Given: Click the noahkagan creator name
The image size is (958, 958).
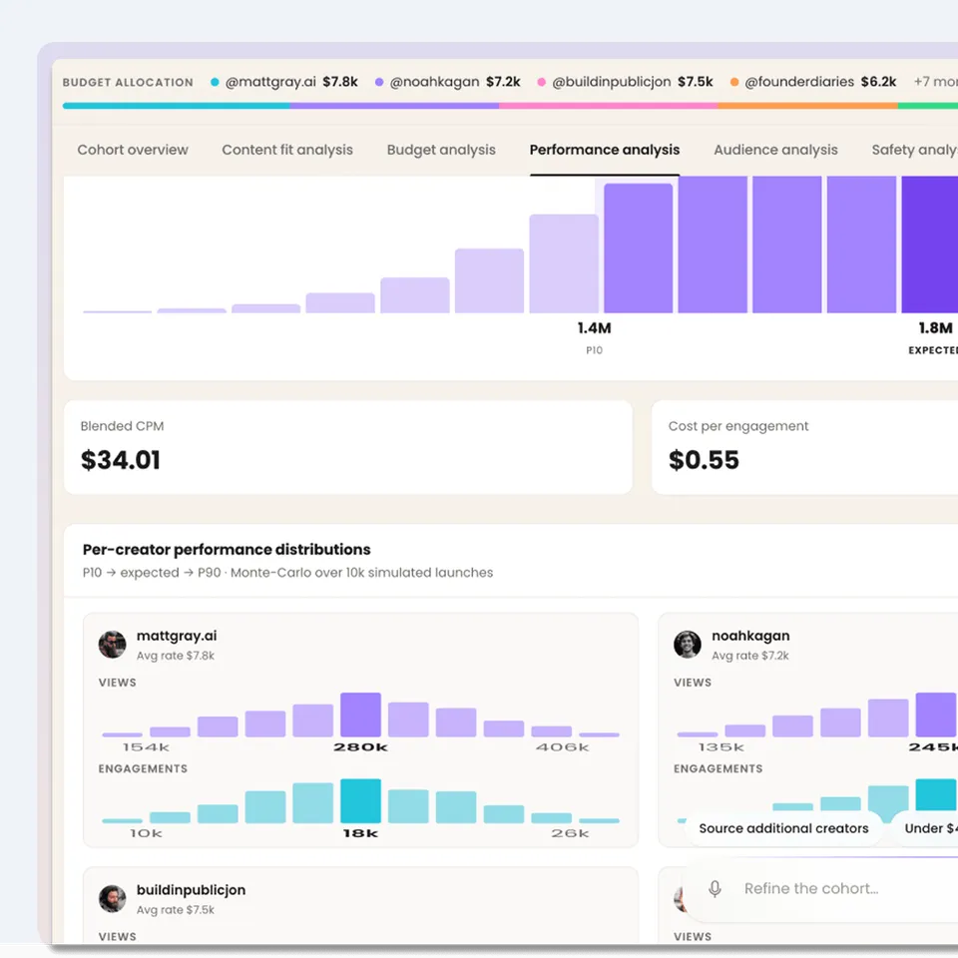Looking at the screenshot, I should click(x=750, y=636).
